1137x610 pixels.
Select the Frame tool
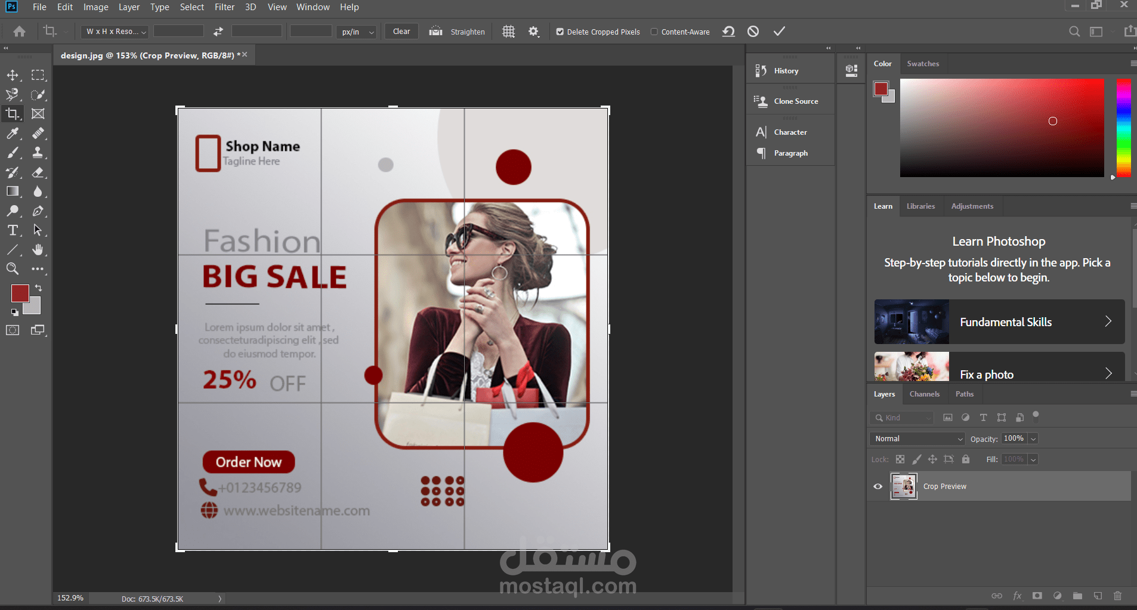[x=38, y=114]
